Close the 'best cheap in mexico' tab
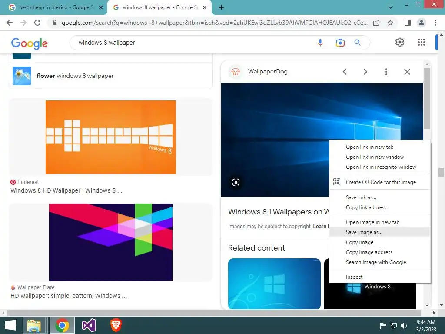The width and height of the screenshot is (445, 334). 101,8
